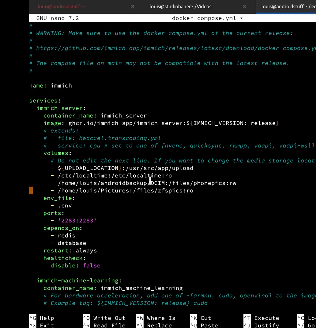Click the 'ports:' key
Viewport: 316px width, 328px height.
click(x=54, y=213)
